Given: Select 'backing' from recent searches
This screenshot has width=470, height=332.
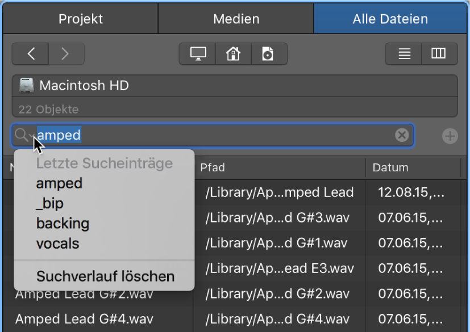Looking at the screenshot, I should point(63,224).
